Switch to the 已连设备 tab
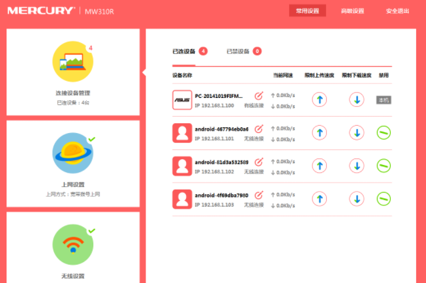Image resolution: width=426 pixels, height=283 pixels. (183, 51)
